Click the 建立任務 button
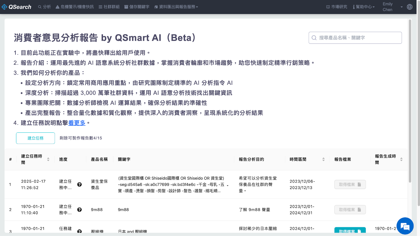 pyautogui.click(x=35, y=138)
